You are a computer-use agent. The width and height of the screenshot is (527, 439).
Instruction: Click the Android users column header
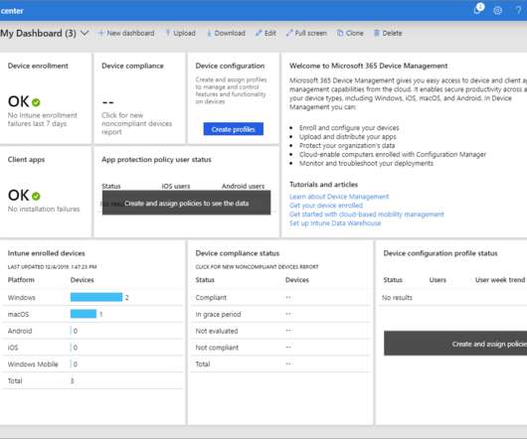pos(243,187)
